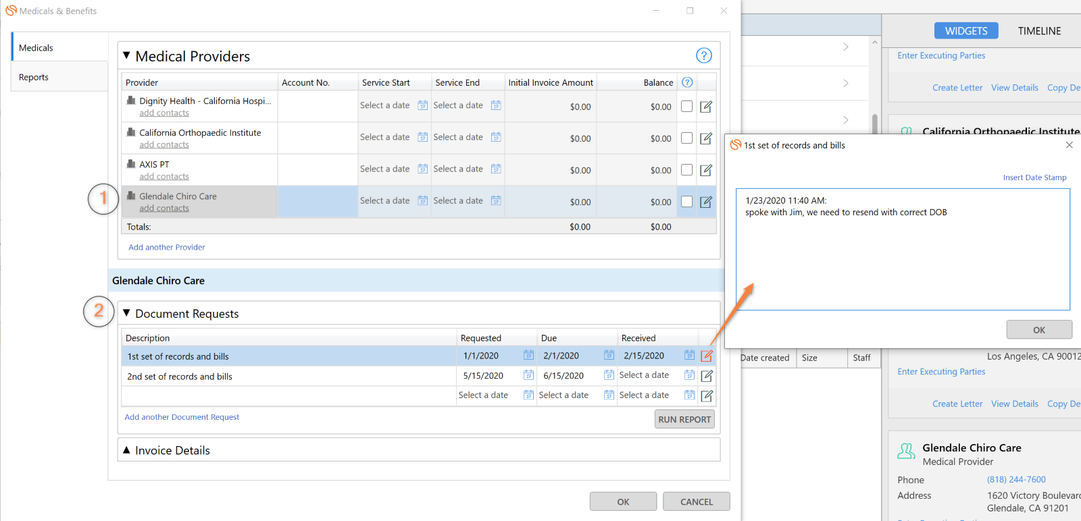Select Service End date for AXIS PT
The width and height of the screenshot is (1081, 521).
[x=458, y=169]
